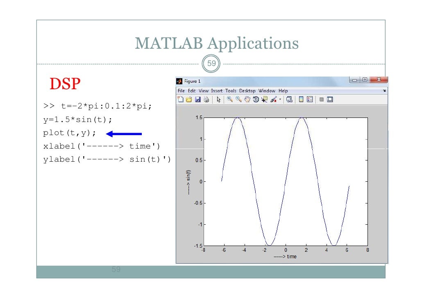Select the Brush/Select Data tool
This screenshot has height=298, width=422.
pyautogui.click(x=273, y=99)
